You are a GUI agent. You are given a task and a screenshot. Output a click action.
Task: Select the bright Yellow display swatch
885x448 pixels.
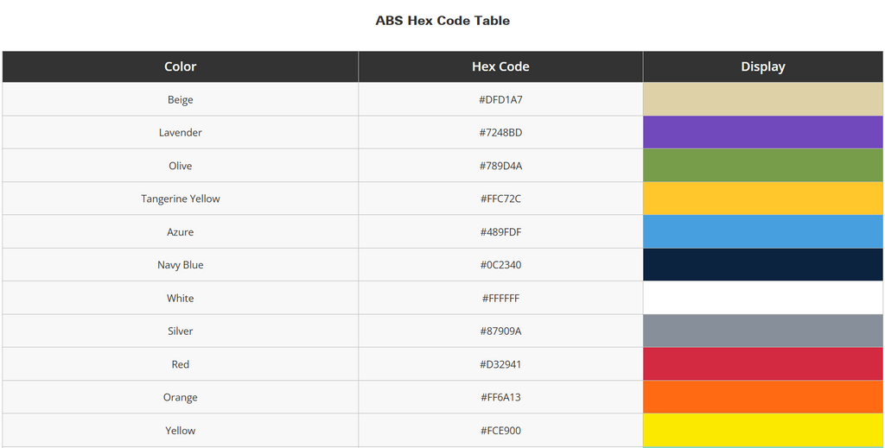click(x=762, y=430)
